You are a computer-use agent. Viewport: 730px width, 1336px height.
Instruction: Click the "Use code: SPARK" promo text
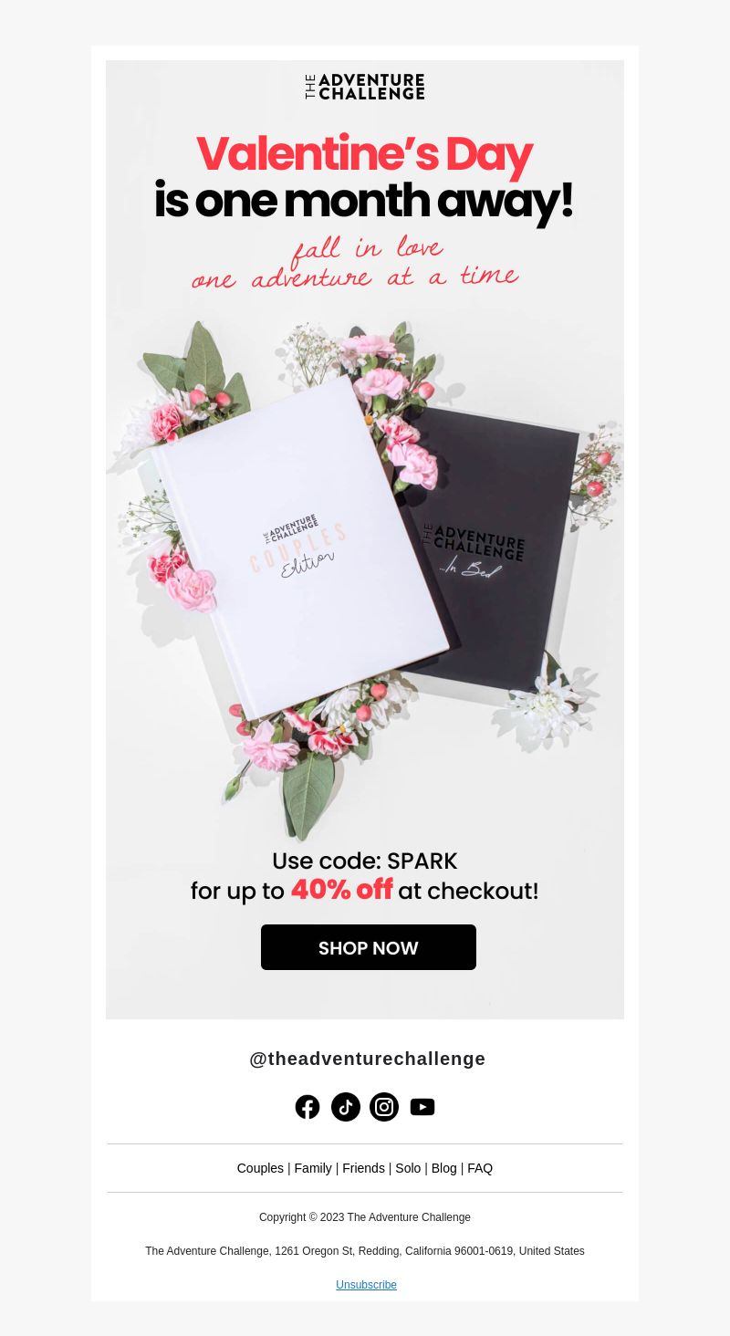(x=365, y=861)
